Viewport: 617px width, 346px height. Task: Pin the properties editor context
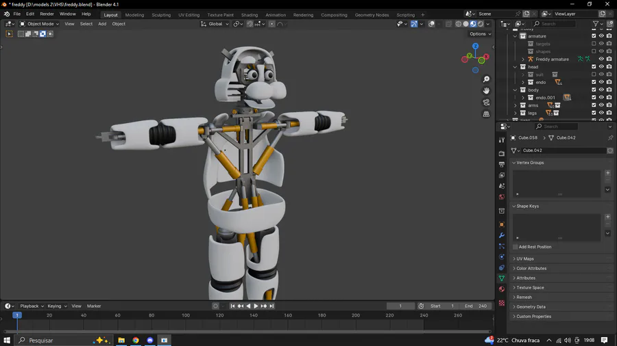[610, 137]
